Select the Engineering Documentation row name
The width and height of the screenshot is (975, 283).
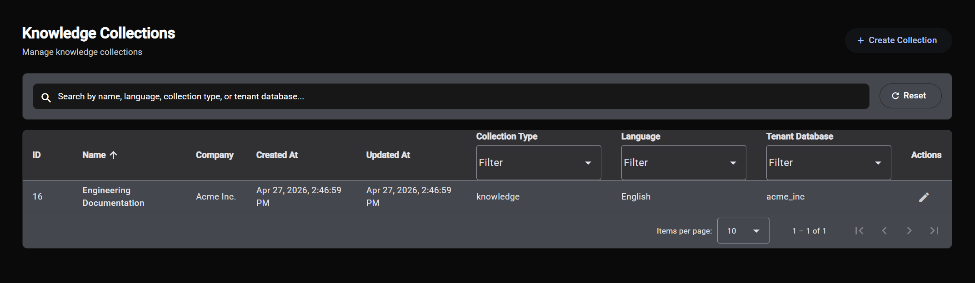tap(113, 197)
